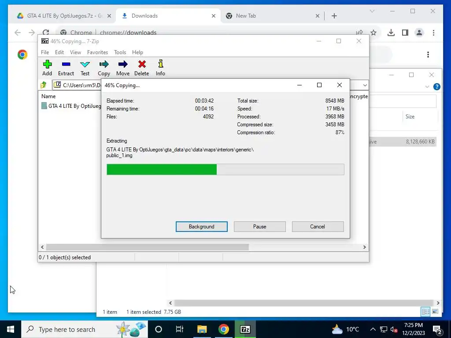The height and width of the screenshot is (338, 451).
Task: Select the 8,128,660 KB file row in Explorer
Action: 403,141
